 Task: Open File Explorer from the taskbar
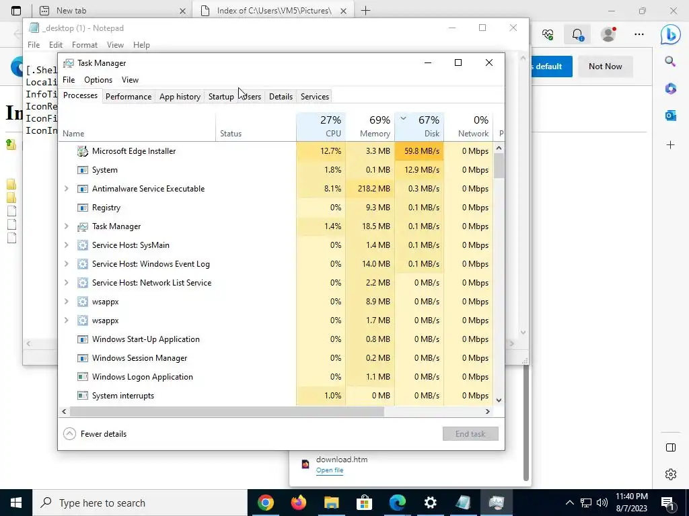coord(331,503)
